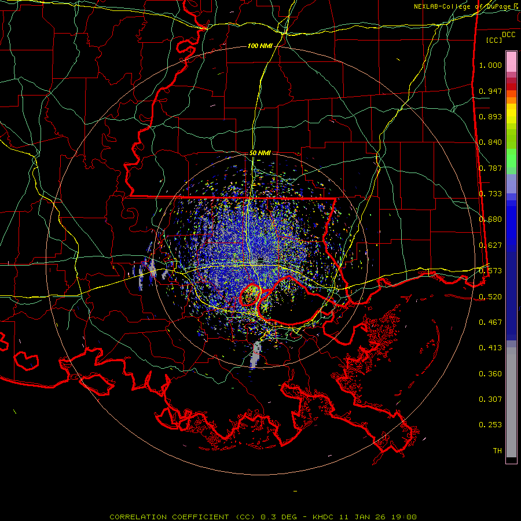Viewport: 521px width, 521px height.
Task: Pick the lavender colorbar segment
Action: pos(511,184)
